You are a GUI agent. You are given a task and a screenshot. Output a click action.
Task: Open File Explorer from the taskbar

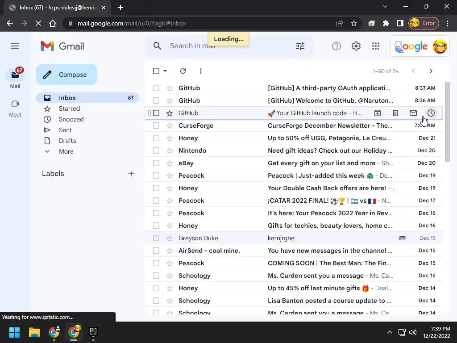34,332
